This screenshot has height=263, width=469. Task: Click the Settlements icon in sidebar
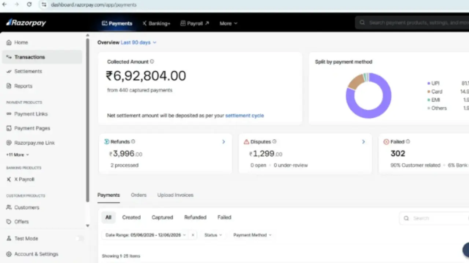[9, 71]
